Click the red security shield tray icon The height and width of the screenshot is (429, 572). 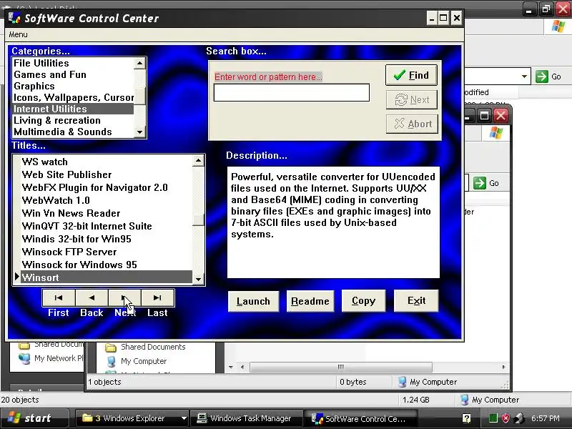point(506,418)
